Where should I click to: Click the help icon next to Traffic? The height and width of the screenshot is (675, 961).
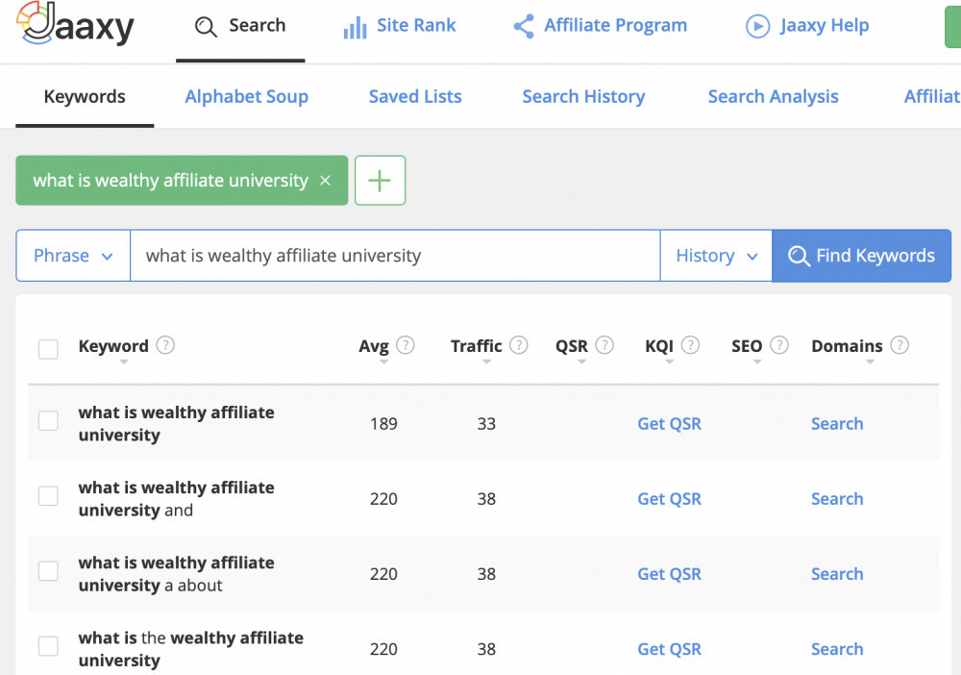click(519, 345)
